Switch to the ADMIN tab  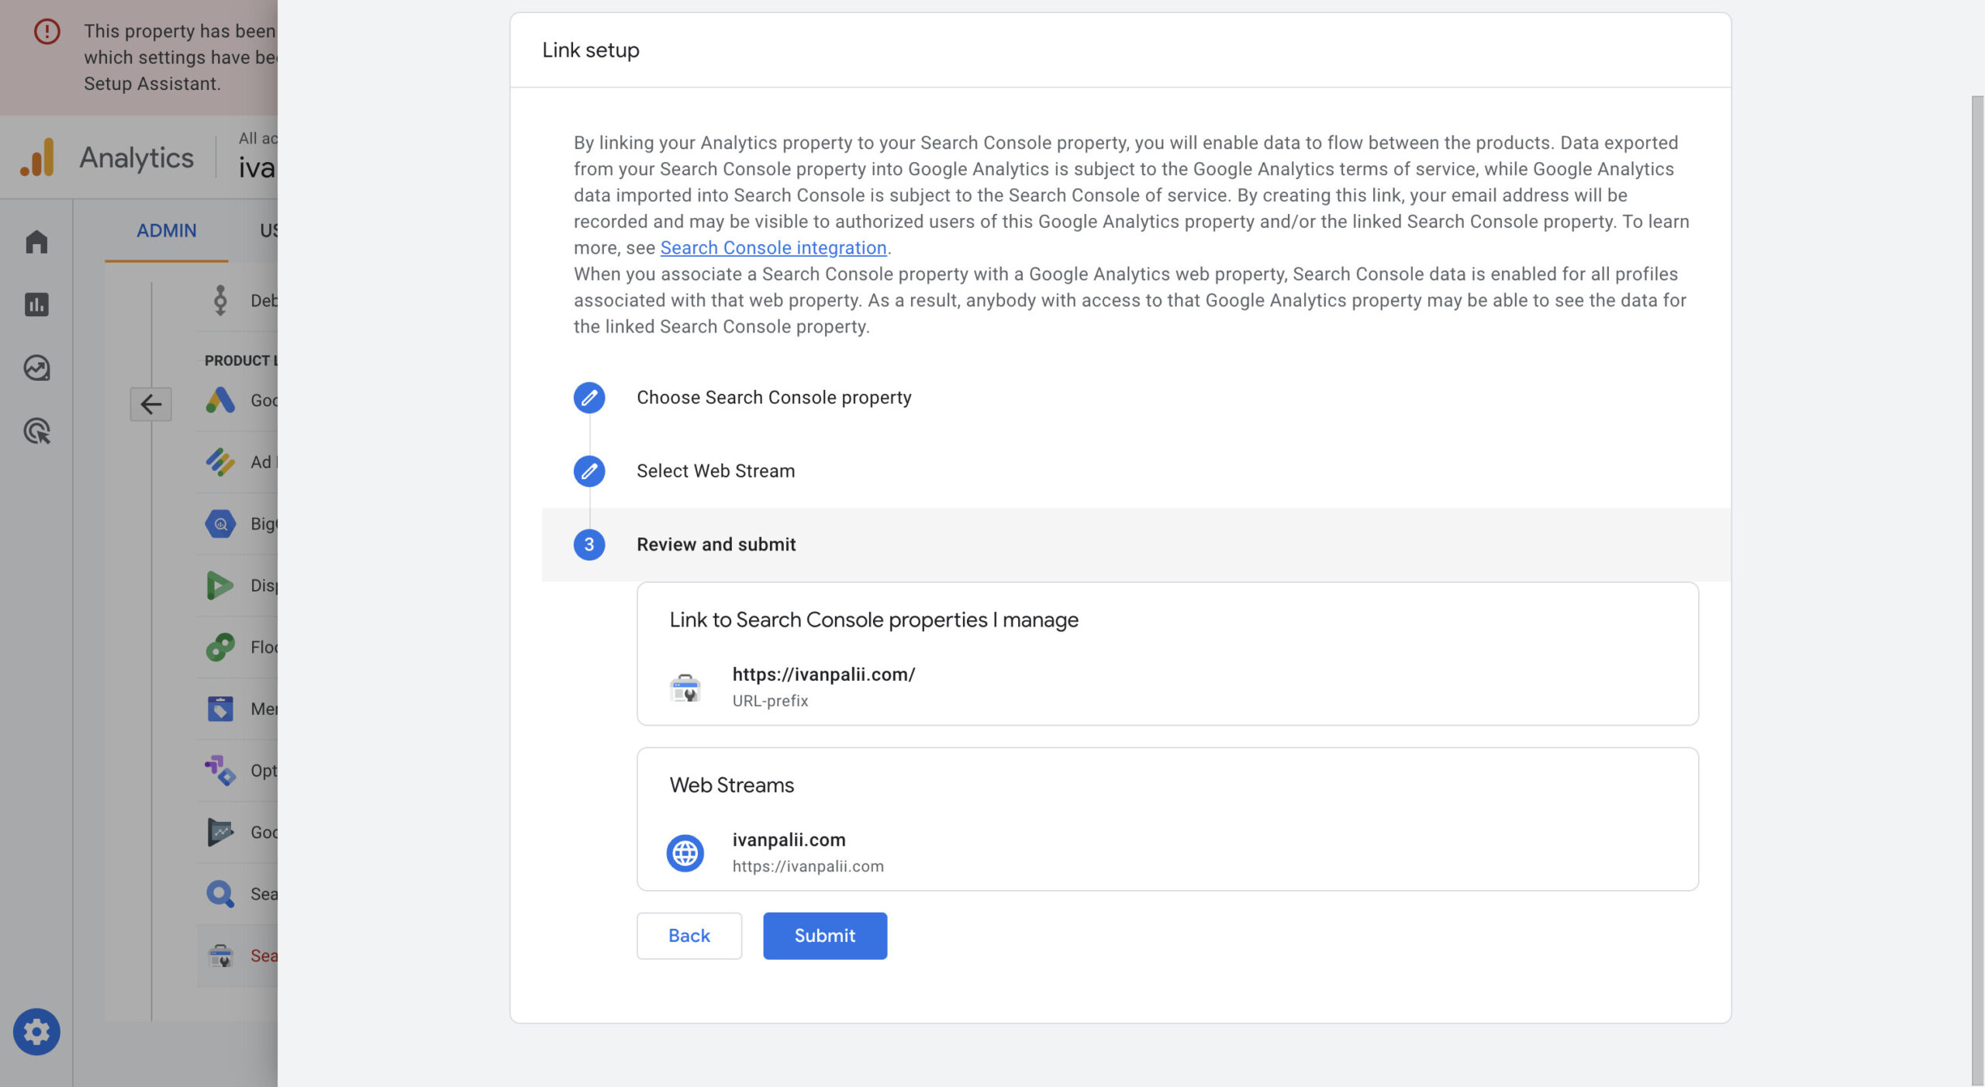coord(166,230)
